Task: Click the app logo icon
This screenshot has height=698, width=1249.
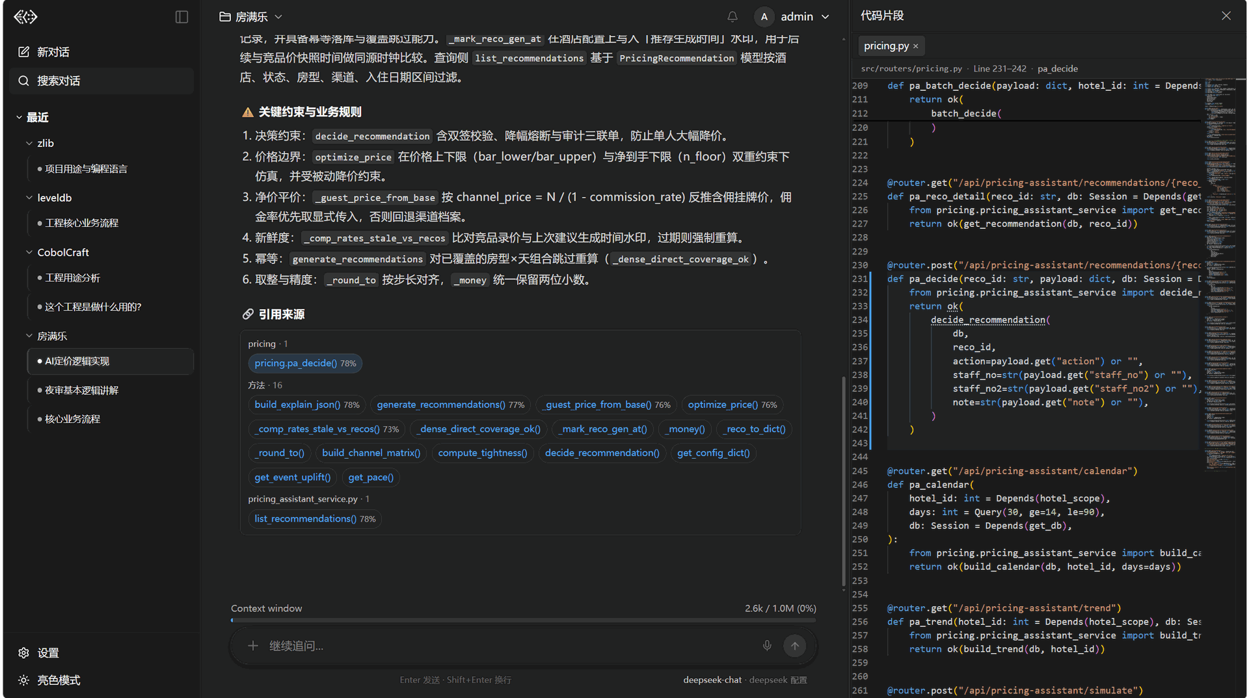Action: (25, 17)
